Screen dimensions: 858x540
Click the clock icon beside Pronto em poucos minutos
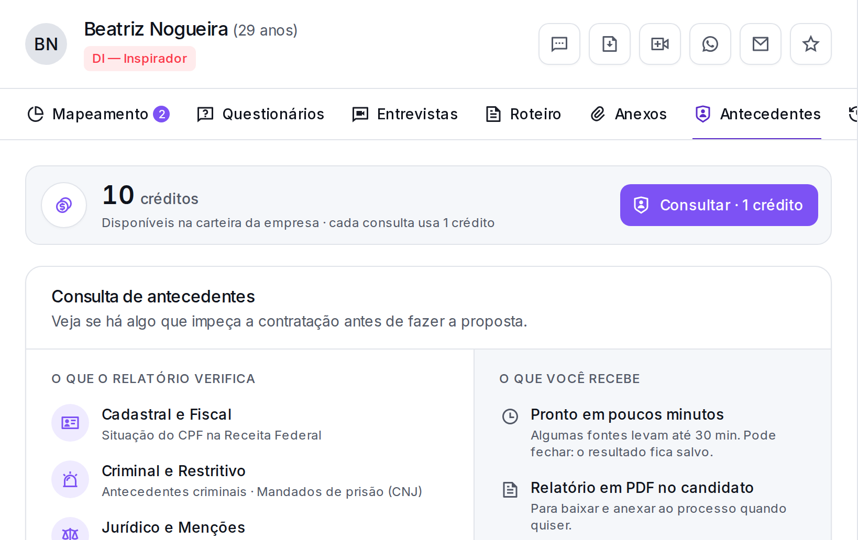510,417
